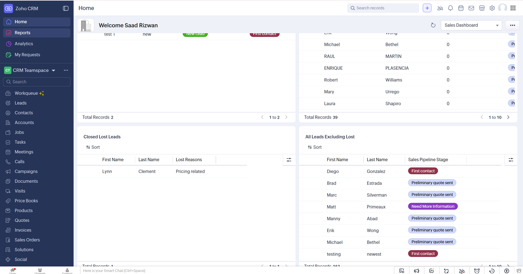Open Analytics in the sidebar
The width and height of the screenshot is (523, 274).
coord(37,44)
